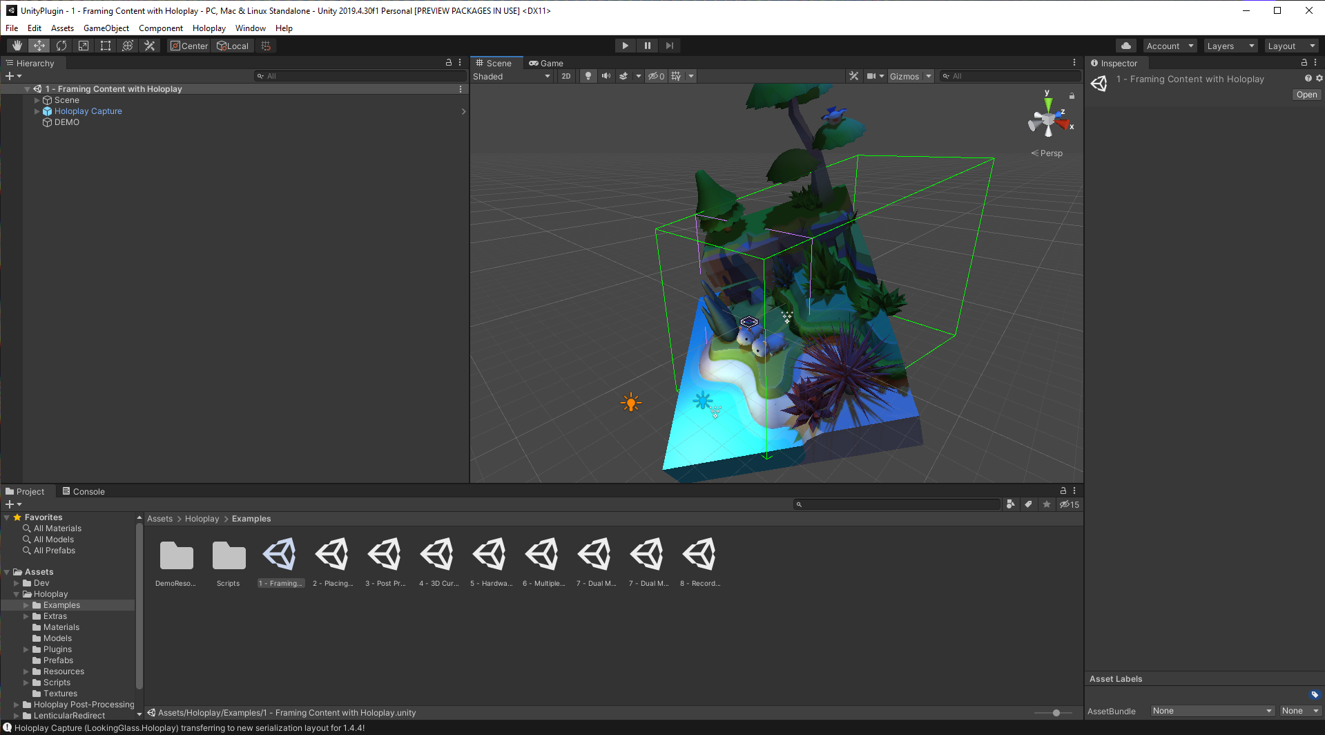
Task: Open the Holoplay menu
Action: pos(209,28)
